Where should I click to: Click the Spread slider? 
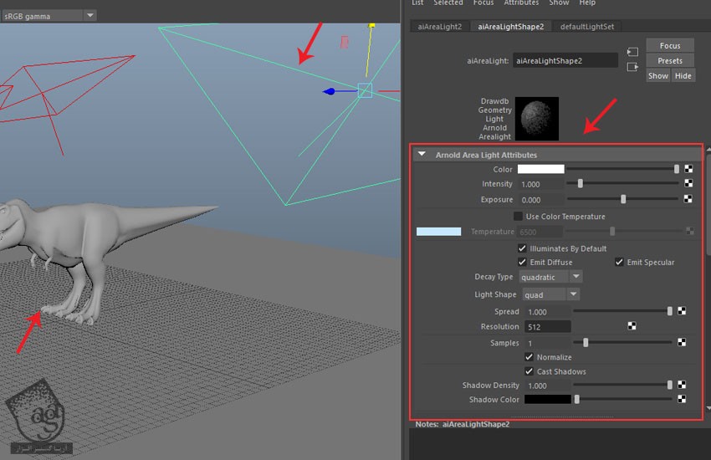[x=623, y=311]
